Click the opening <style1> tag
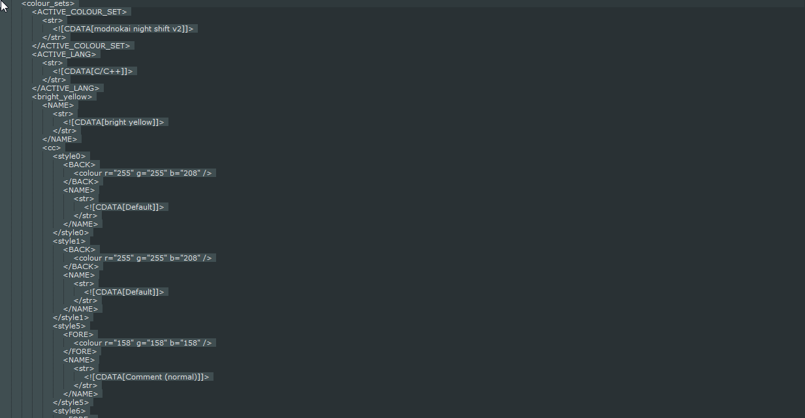Image resolution: width=805 pixels, height=418 pixels. [69, 241]
